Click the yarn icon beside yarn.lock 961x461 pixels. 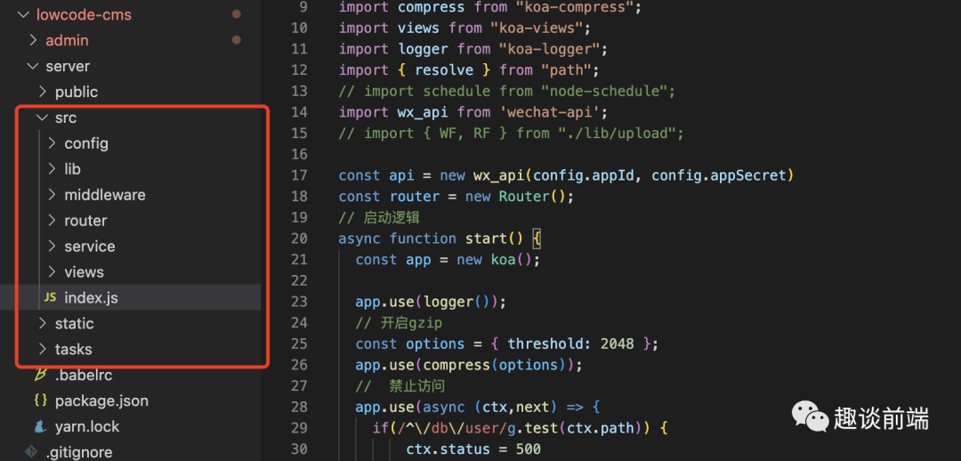[40, 426]
